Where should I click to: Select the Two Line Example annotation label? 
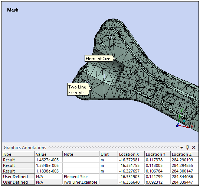click(x=78, y=89)
